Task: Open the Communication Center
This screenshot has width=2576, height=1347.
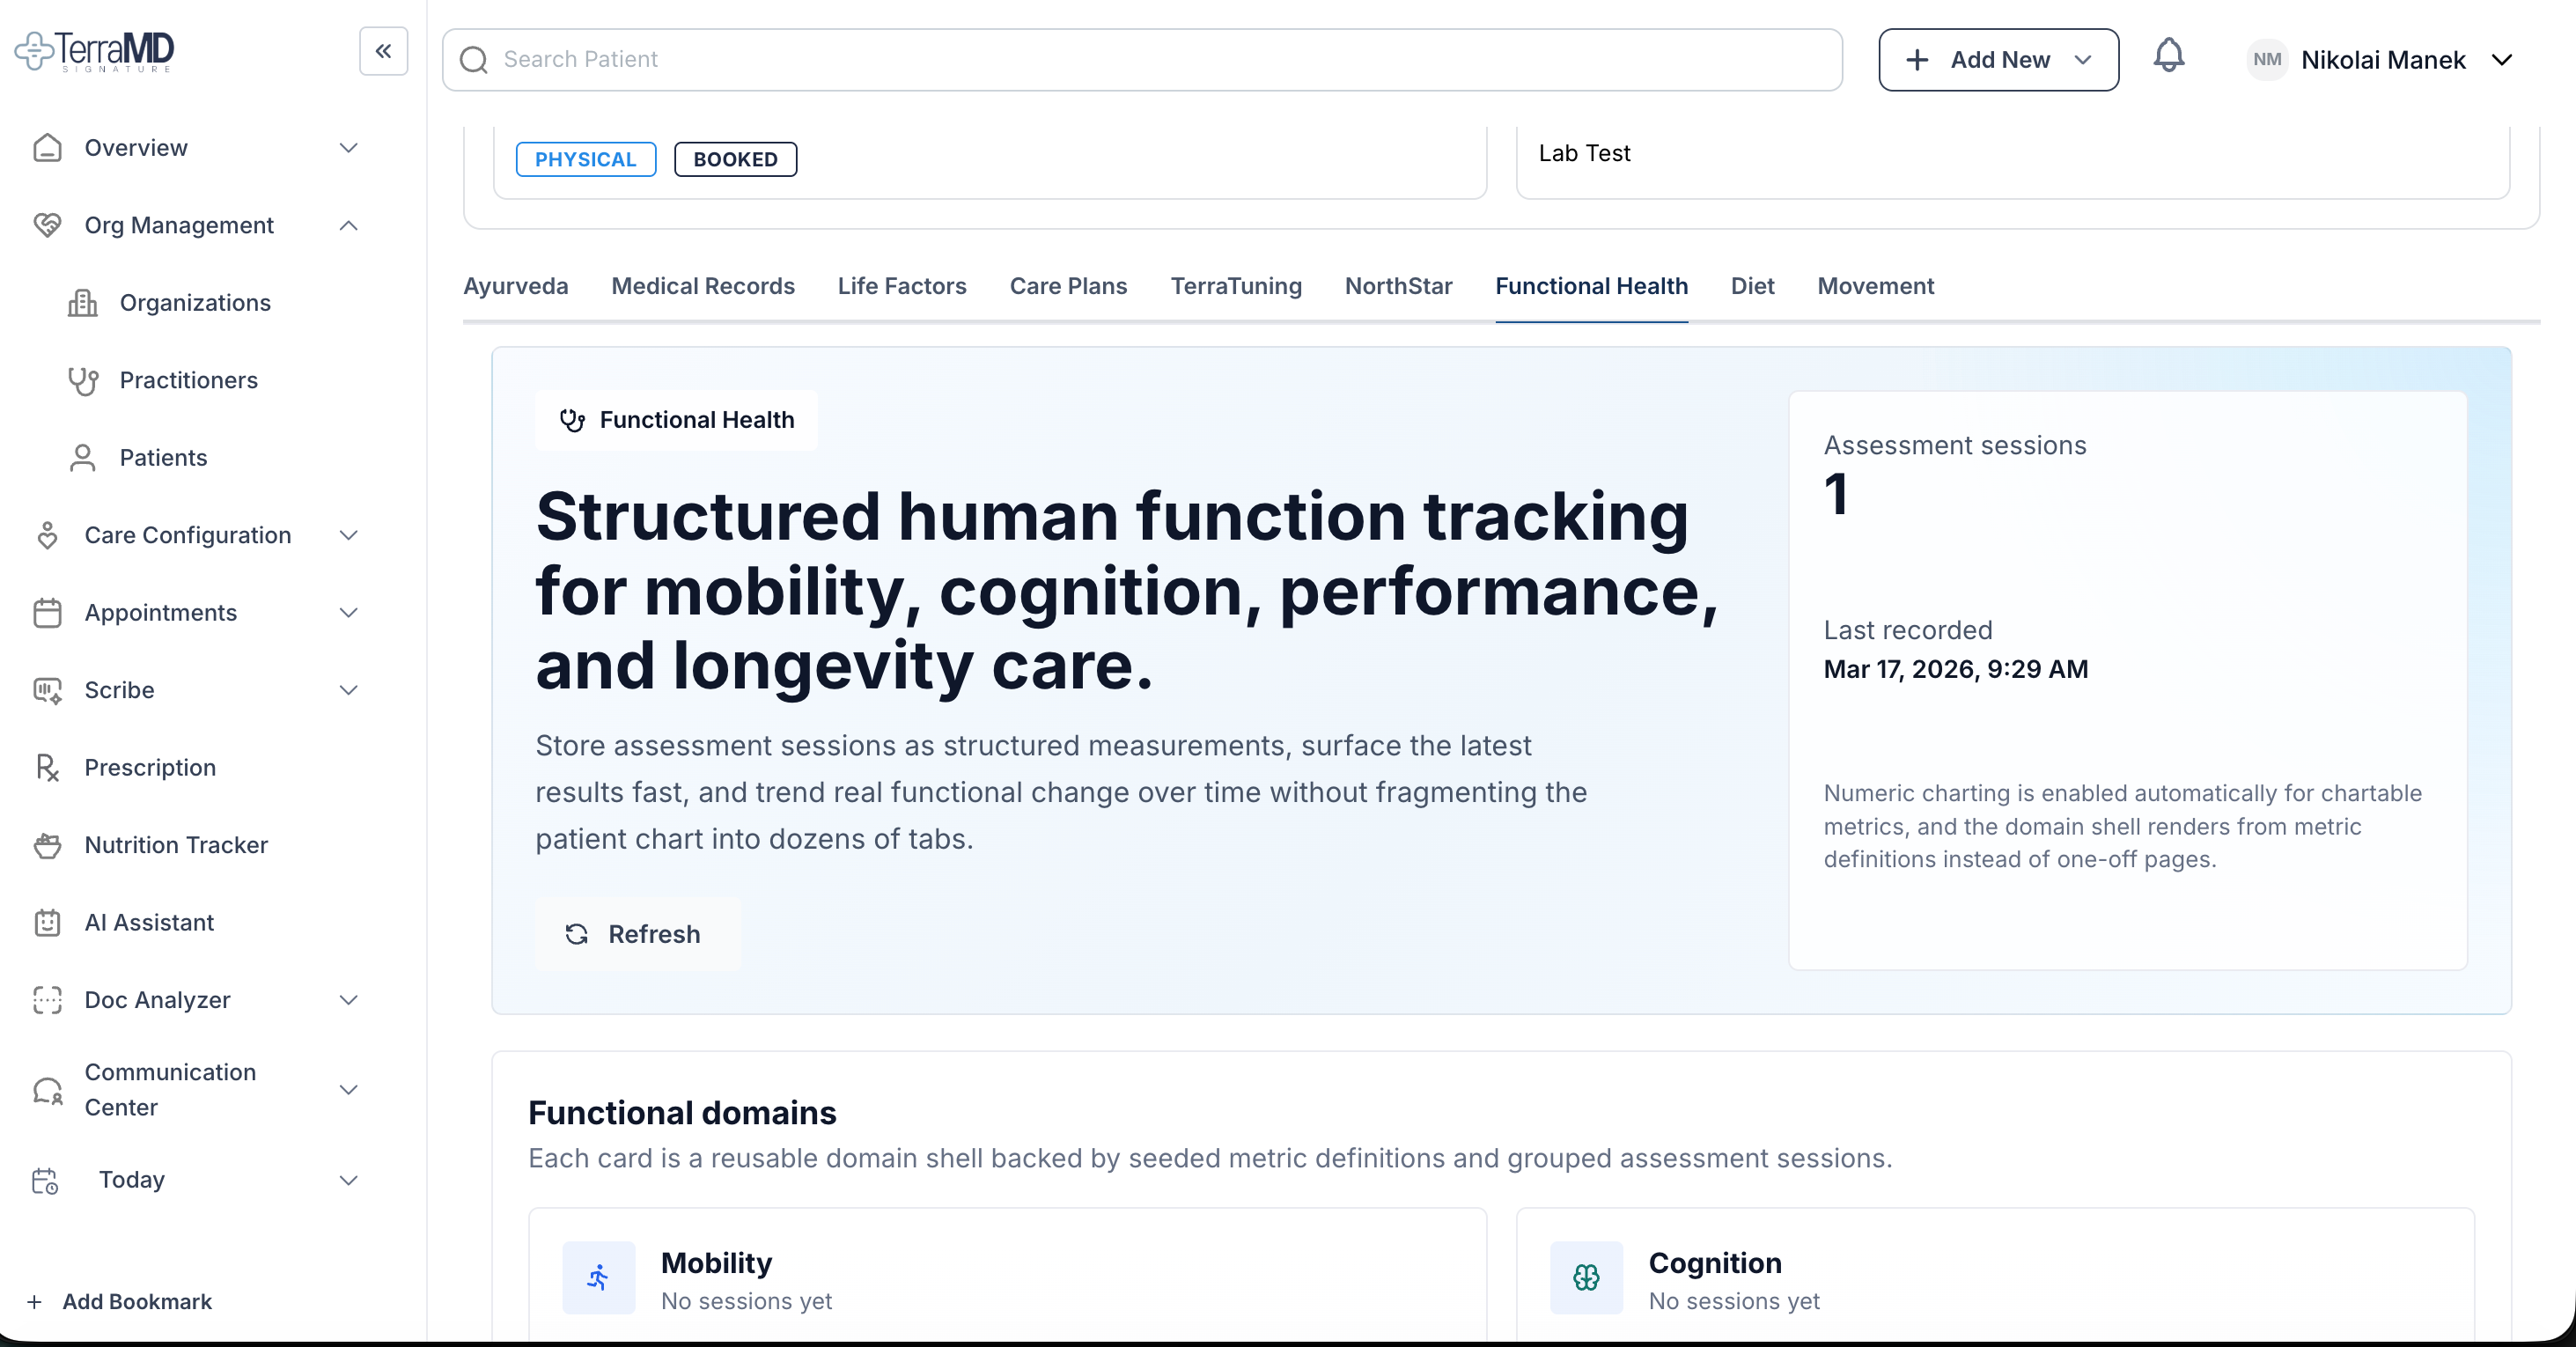Action: (x=168, y=1090)
